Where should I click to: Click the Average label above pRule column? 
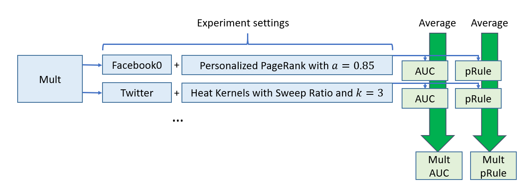(x=489, y=23)
